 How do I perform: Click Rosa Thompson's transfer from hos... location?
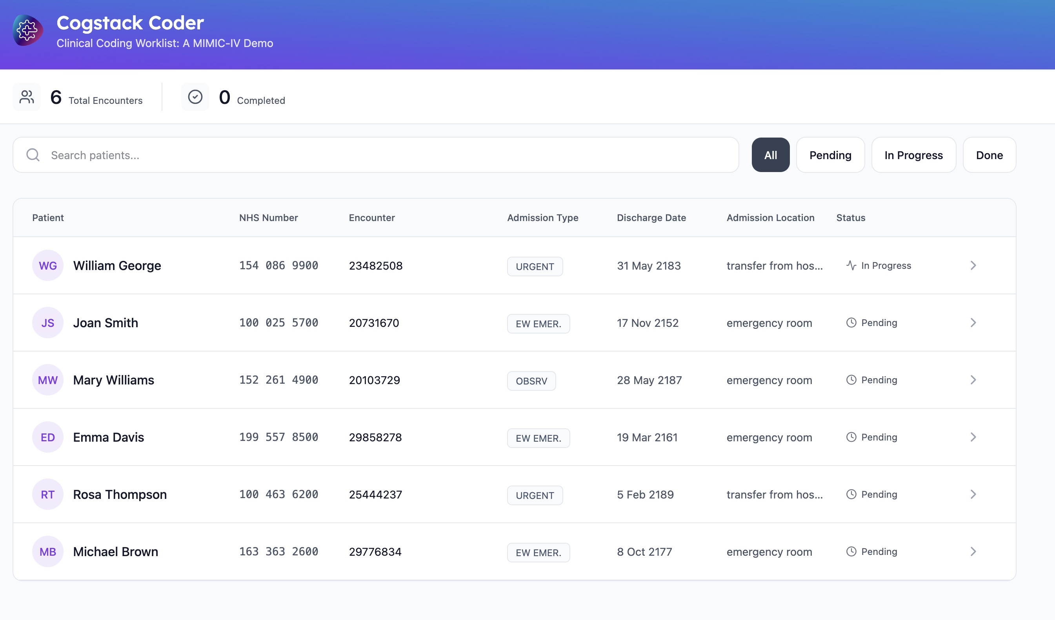point(775,495)
